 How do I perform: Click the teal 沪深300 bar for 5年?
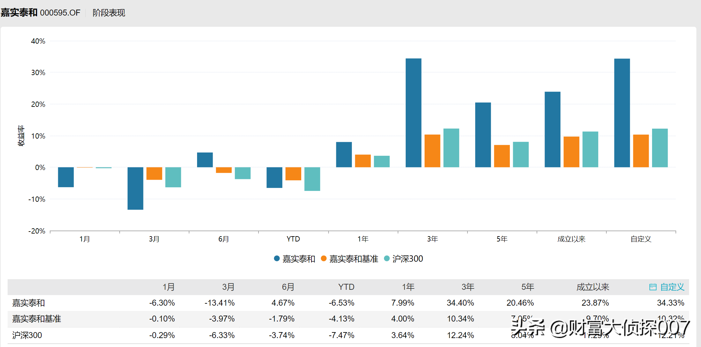[x=521, y=154]
